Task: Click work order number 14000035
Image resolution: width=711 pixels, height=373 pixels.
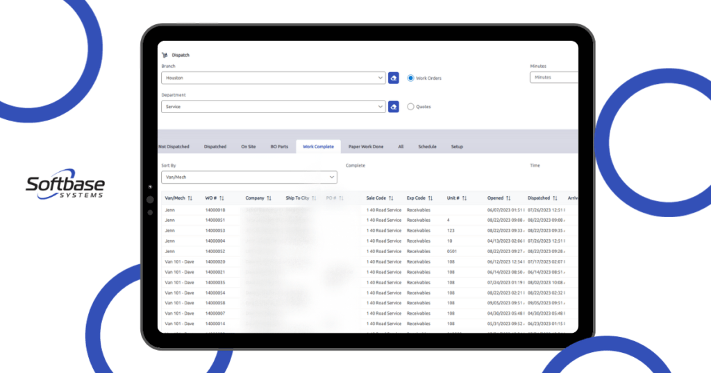Action: (x=215, y=282)
